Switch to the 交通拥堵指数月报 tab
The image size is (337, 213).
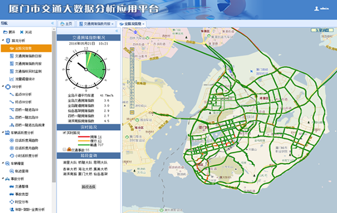96,24
